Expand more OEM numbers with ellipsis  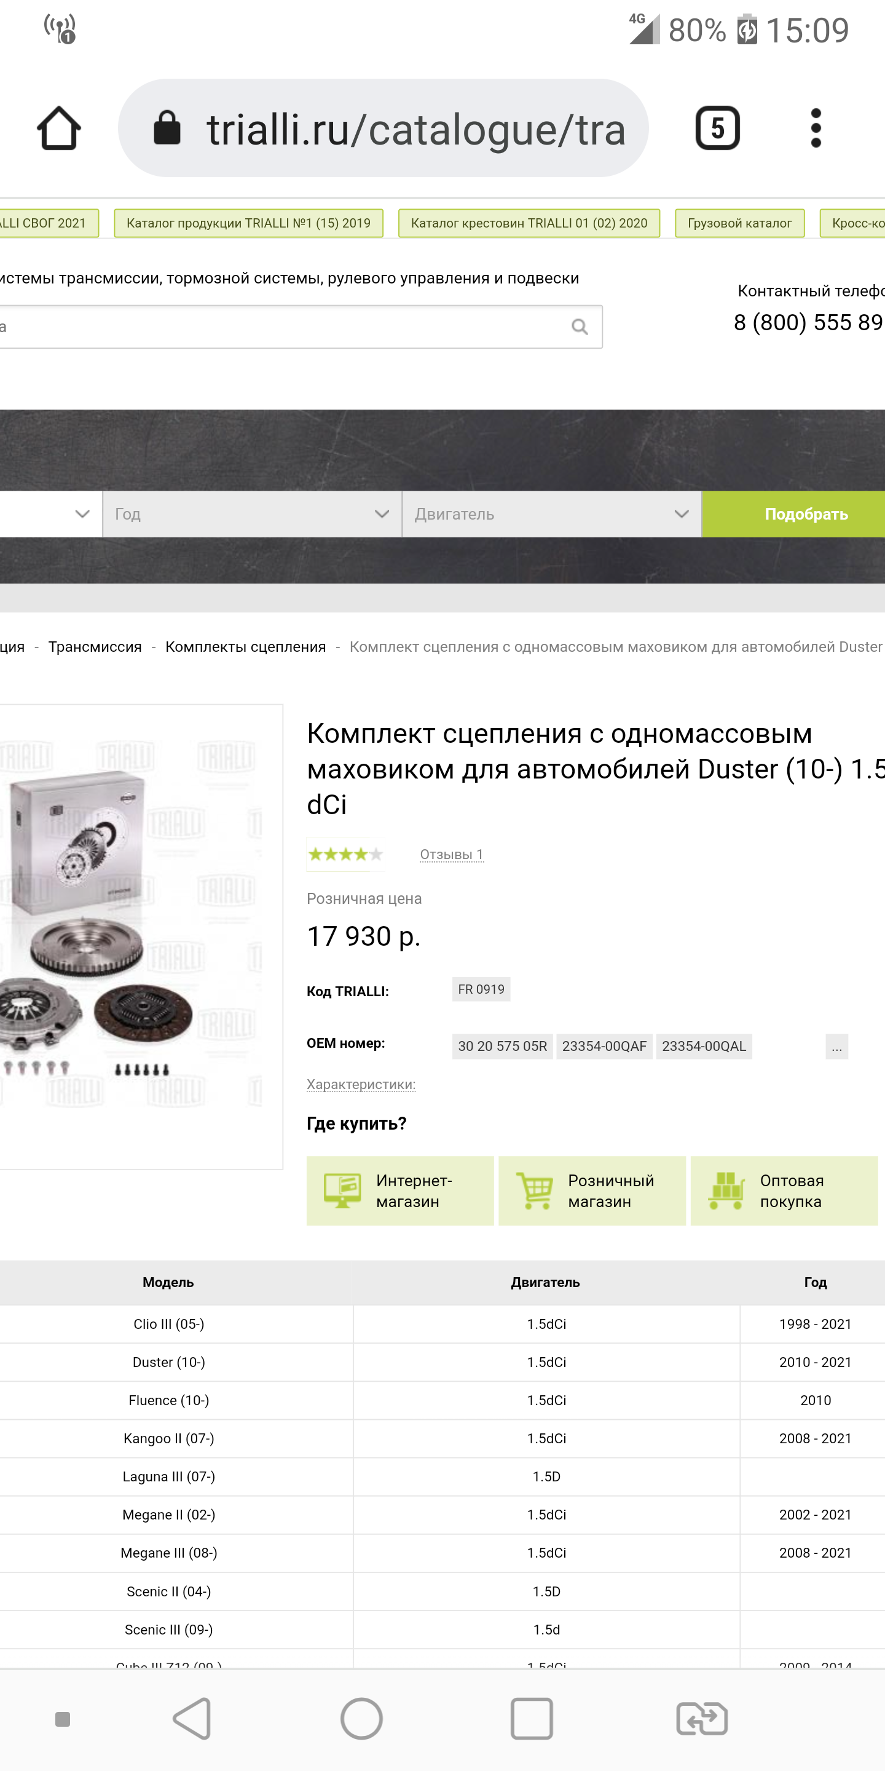(836, 1047)
